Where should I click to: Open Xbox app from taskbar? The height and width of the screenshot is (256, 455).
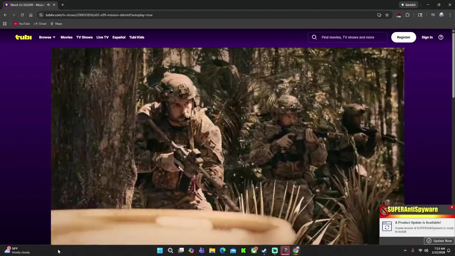pos(254,251)
